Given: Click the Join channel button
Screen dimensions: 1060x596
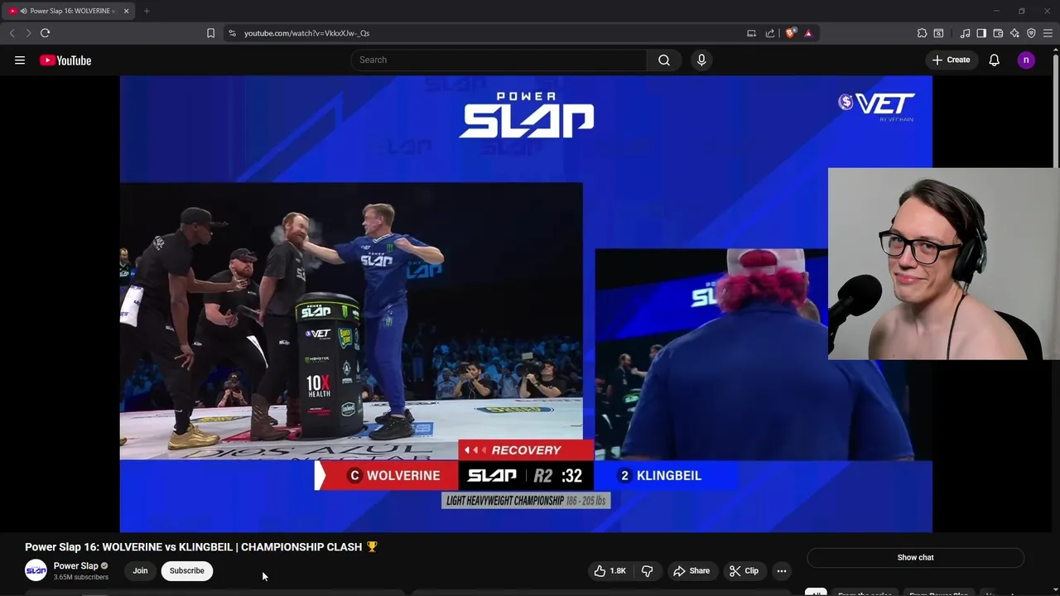Looking at the screenshot, I should (140, 570).
